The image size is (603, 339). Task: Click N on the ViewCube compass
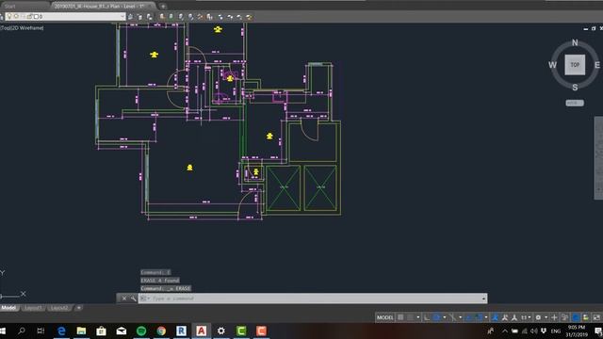[575, 42]
